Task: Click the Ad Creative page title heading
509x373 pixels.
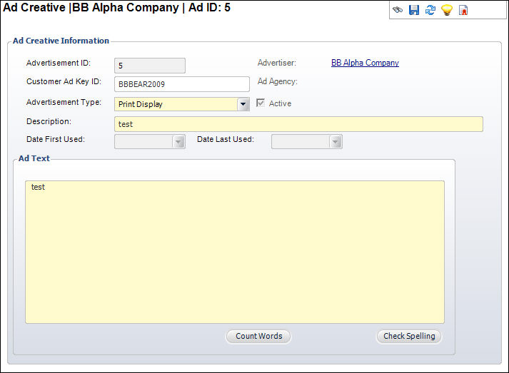Action: pyautogui.click(x=117, y=8)
